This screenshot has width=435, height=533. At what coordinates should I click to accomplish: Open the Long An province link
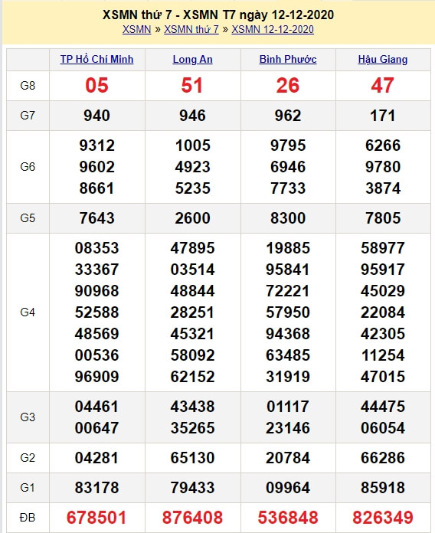[x=193, y=59]
